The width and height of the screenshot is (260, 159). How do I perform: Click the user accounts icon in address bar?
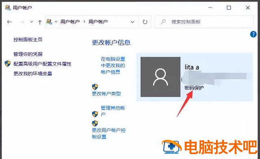(x=49, y=22)
